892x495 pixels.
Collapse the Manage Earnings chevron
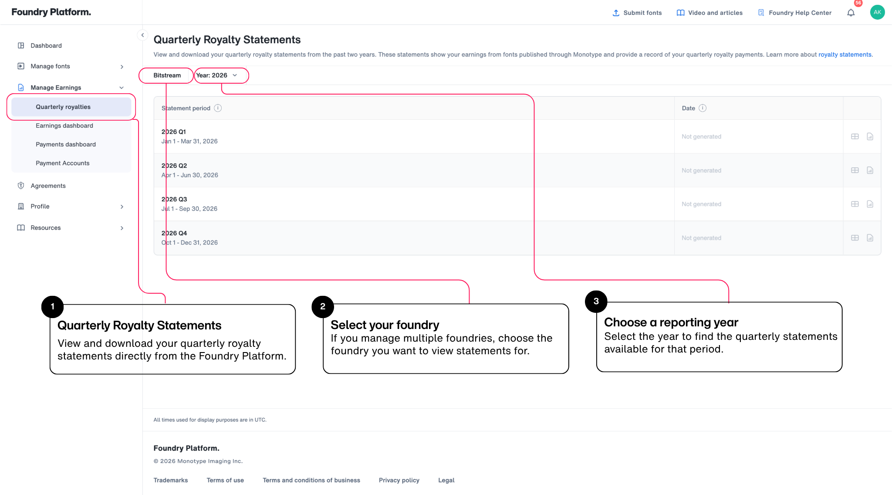[122, 88]
